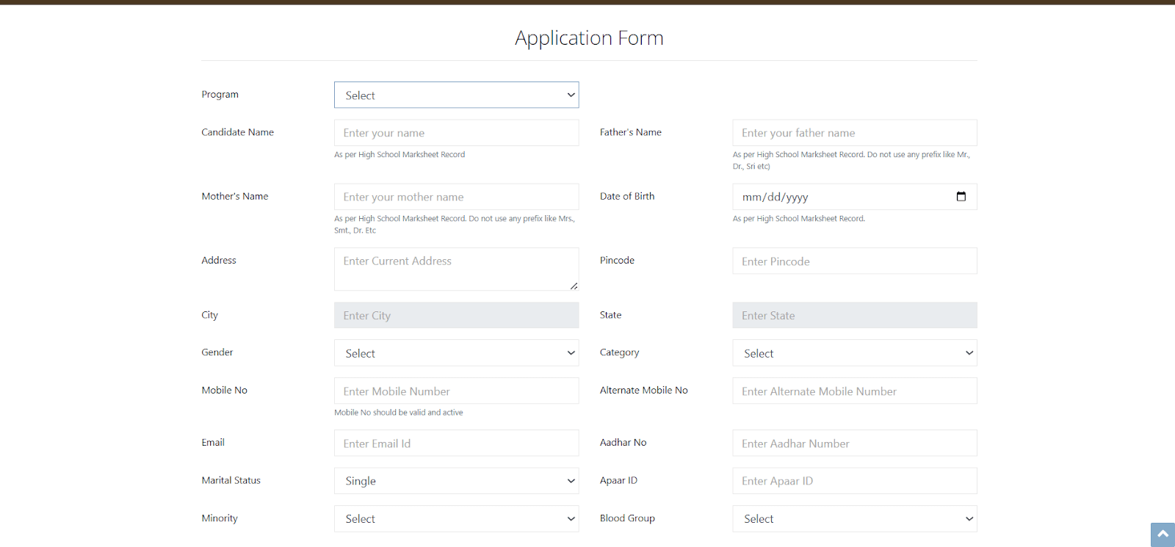
Task: Click the Candidate Name input field
Action: (456, 133)
